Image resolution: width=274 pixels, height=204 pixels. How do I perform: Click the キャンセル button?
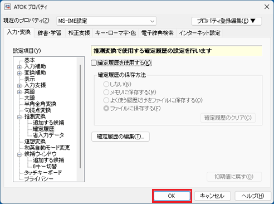point(212,196)
